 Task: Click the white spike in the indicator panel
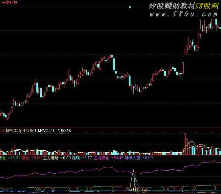point(133,180)
